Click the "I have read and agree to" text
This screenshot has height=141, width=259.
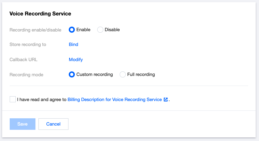click(42, 99)
